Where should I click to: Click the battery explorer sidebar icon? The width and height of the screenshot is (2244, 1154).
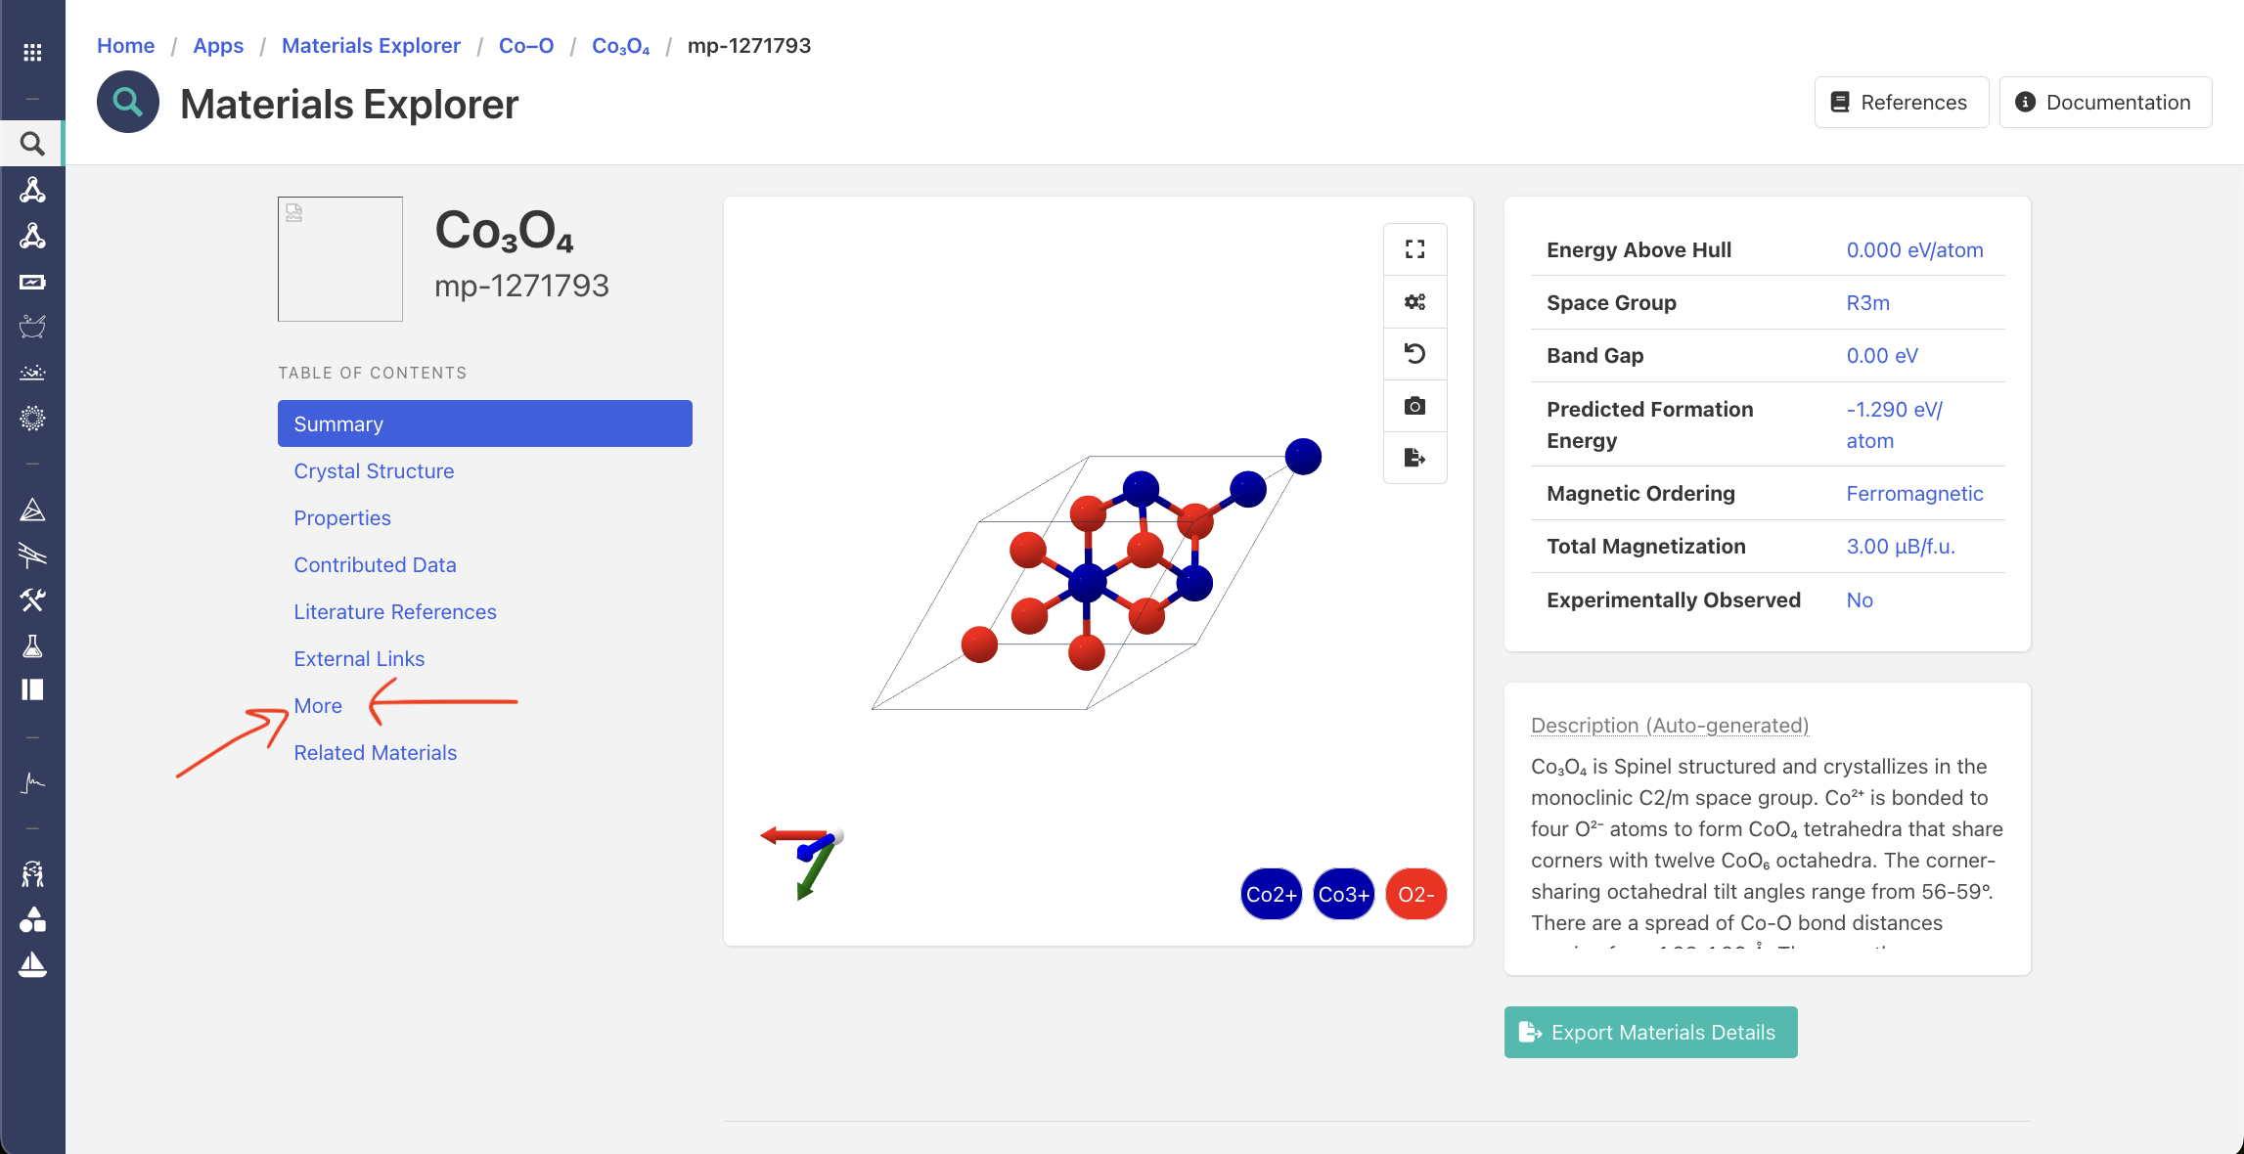click(32, 283)
